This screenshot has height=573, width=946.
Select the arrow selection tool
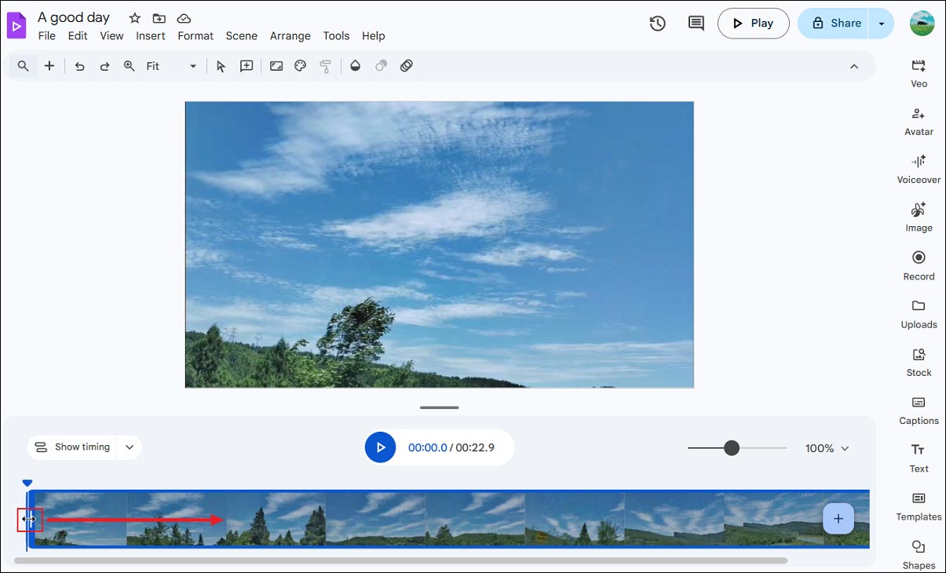[221, 66]
